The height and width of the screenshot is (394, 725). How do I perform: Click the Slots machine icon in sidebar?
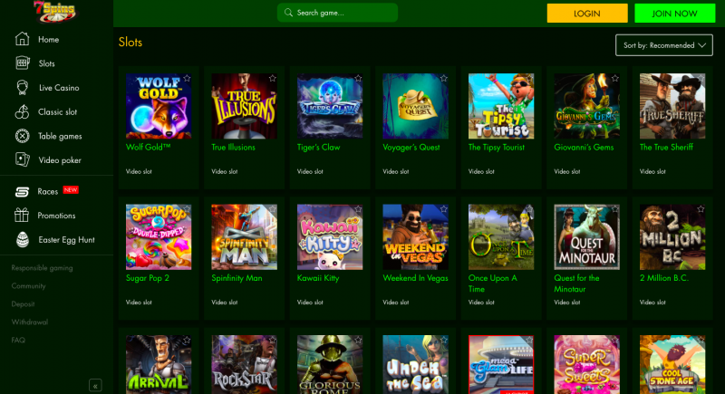[x=22, y=62]
